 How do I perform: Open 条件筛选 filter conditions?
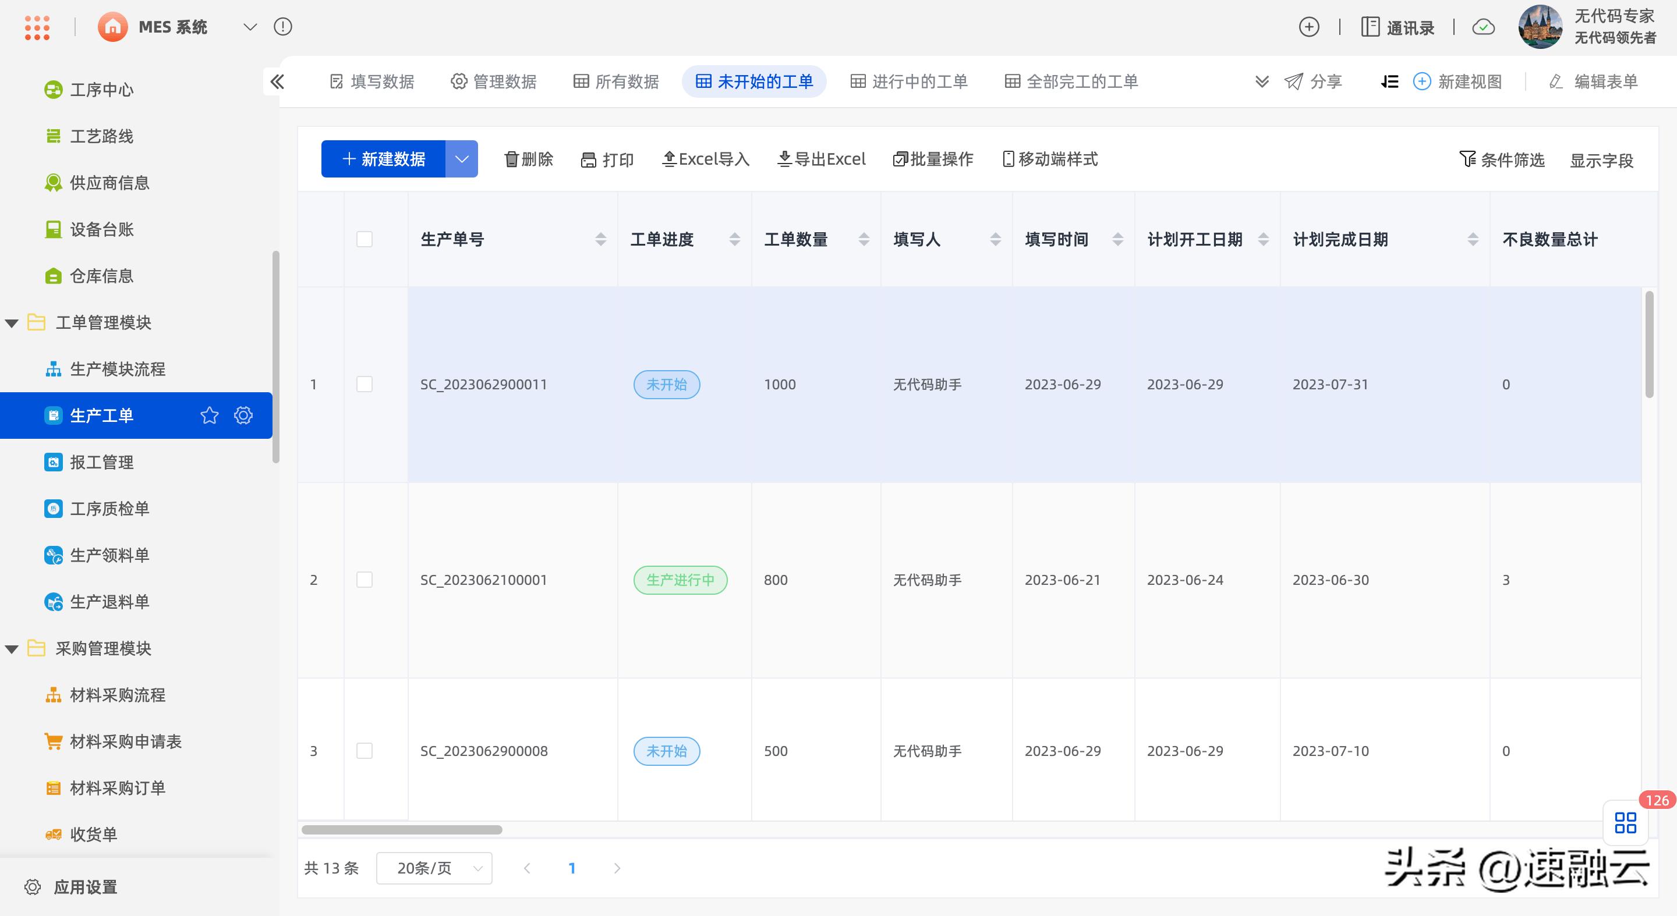(1502, 160)
